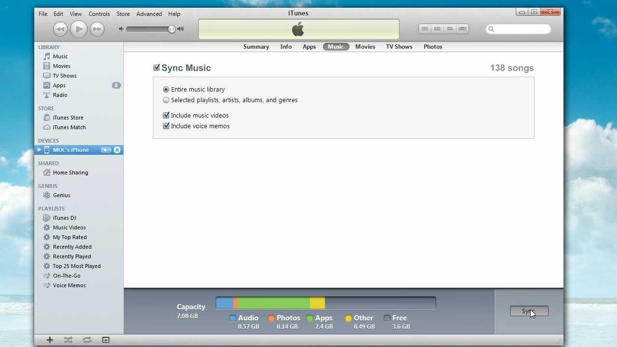Click the show artwork panel icon
Screen dimensions: 617x347
pyautogui.click(x=106, y=340)
